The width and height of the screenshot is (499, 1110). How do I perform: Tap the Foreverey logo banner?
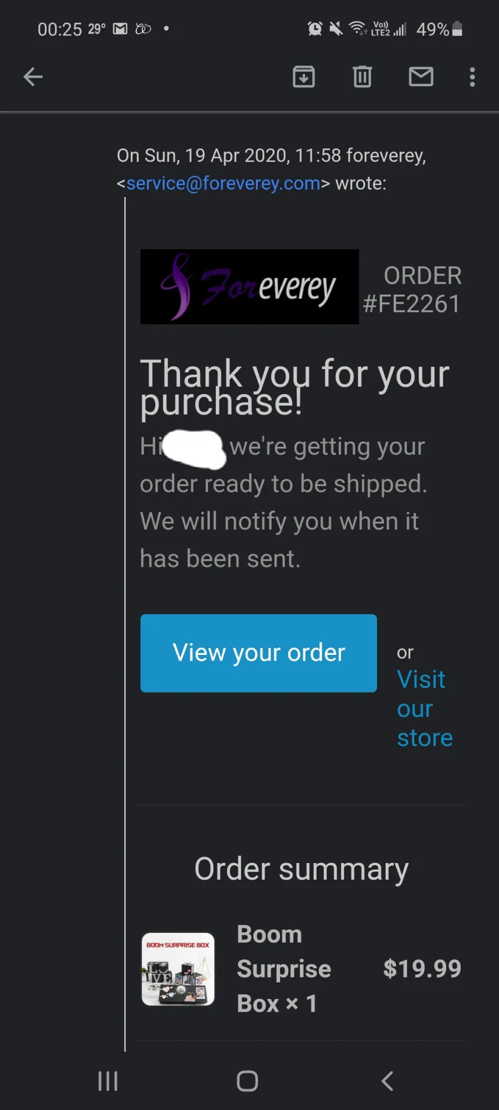click(249, 286)
